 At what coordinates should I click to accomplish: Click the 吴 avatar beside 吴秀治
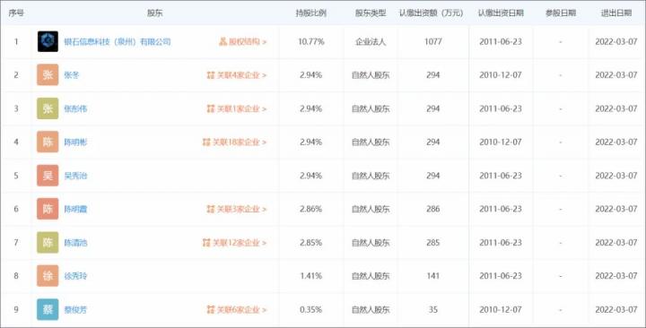pyautogui.click(x=48, y=176)
